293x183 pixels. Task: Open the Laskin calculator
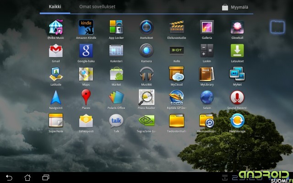[x=207, y=51]
